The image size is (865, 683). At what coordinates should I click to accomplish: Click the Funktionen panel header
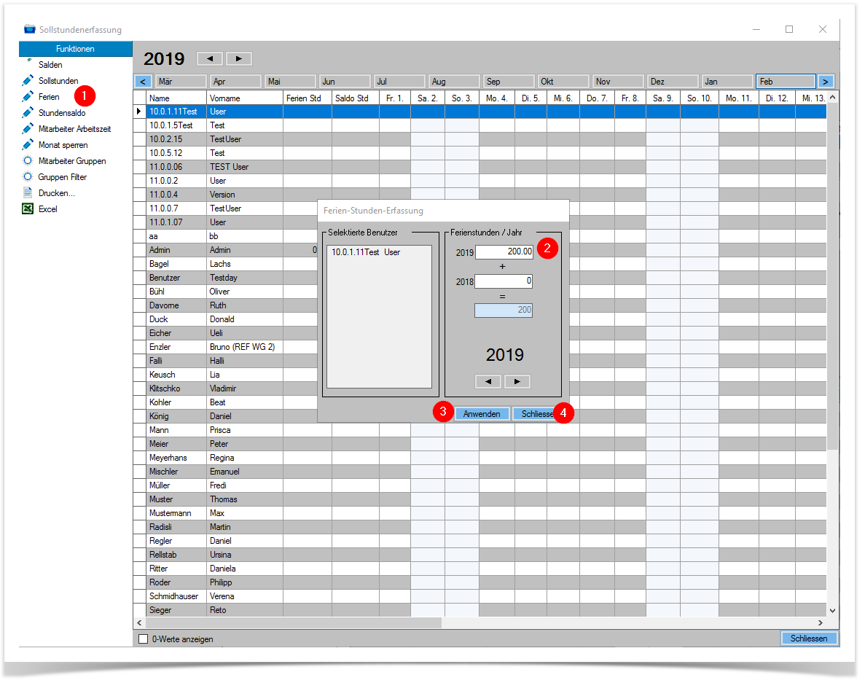[76, 49]
